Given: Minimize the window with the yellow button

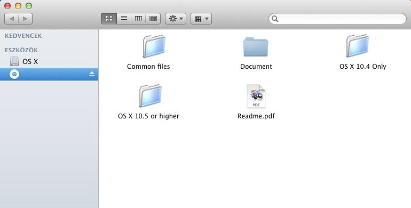Looking at the screenshot, I should [x=18, y=5].
